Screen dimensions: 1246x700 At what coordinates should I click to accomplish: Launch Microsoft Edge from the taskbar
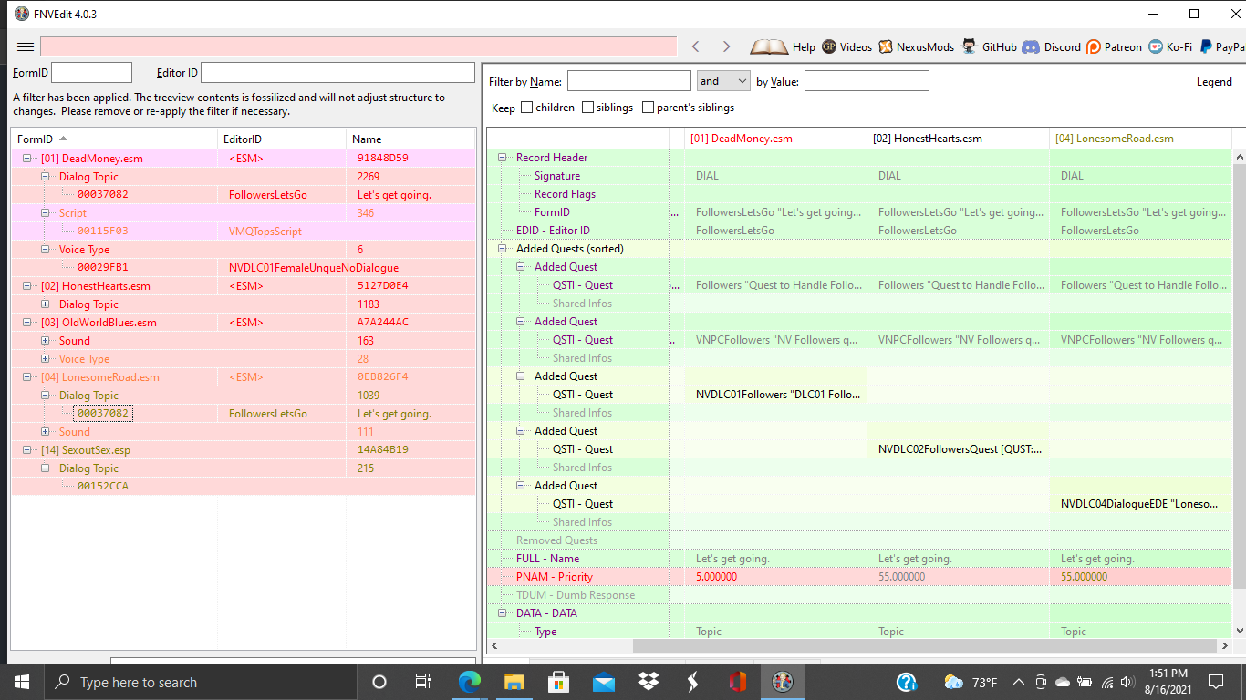click(x=470, y=682)
